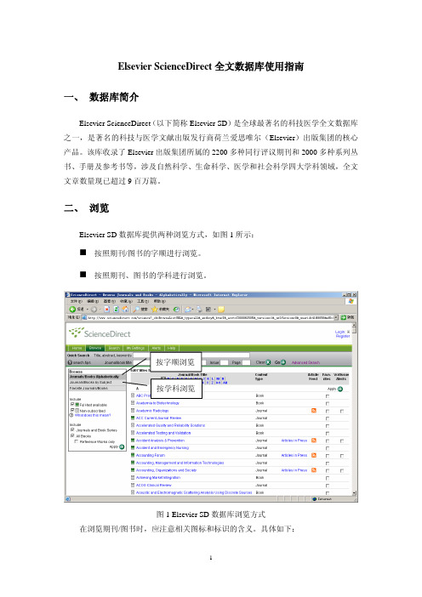Toggle the All Books checkbox
The width and height of the screenshot is (422, 597).
click(72, 435)
